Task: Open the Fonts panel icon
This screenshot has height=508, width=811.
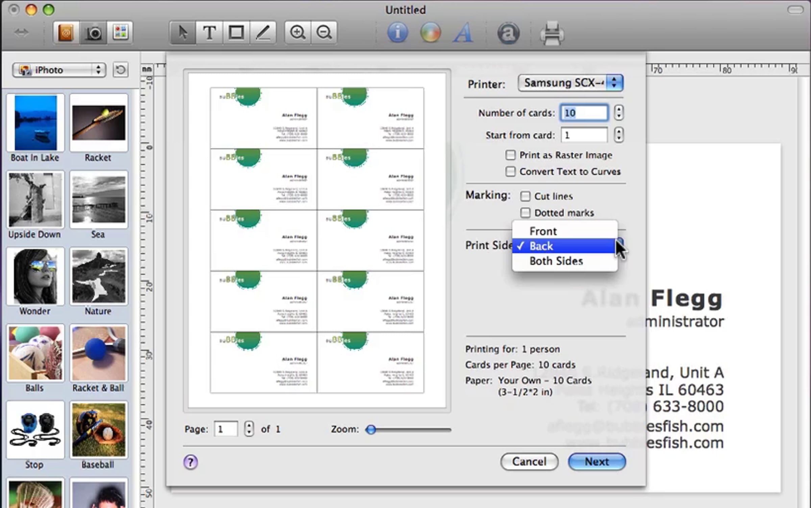Action: (463, 33)
